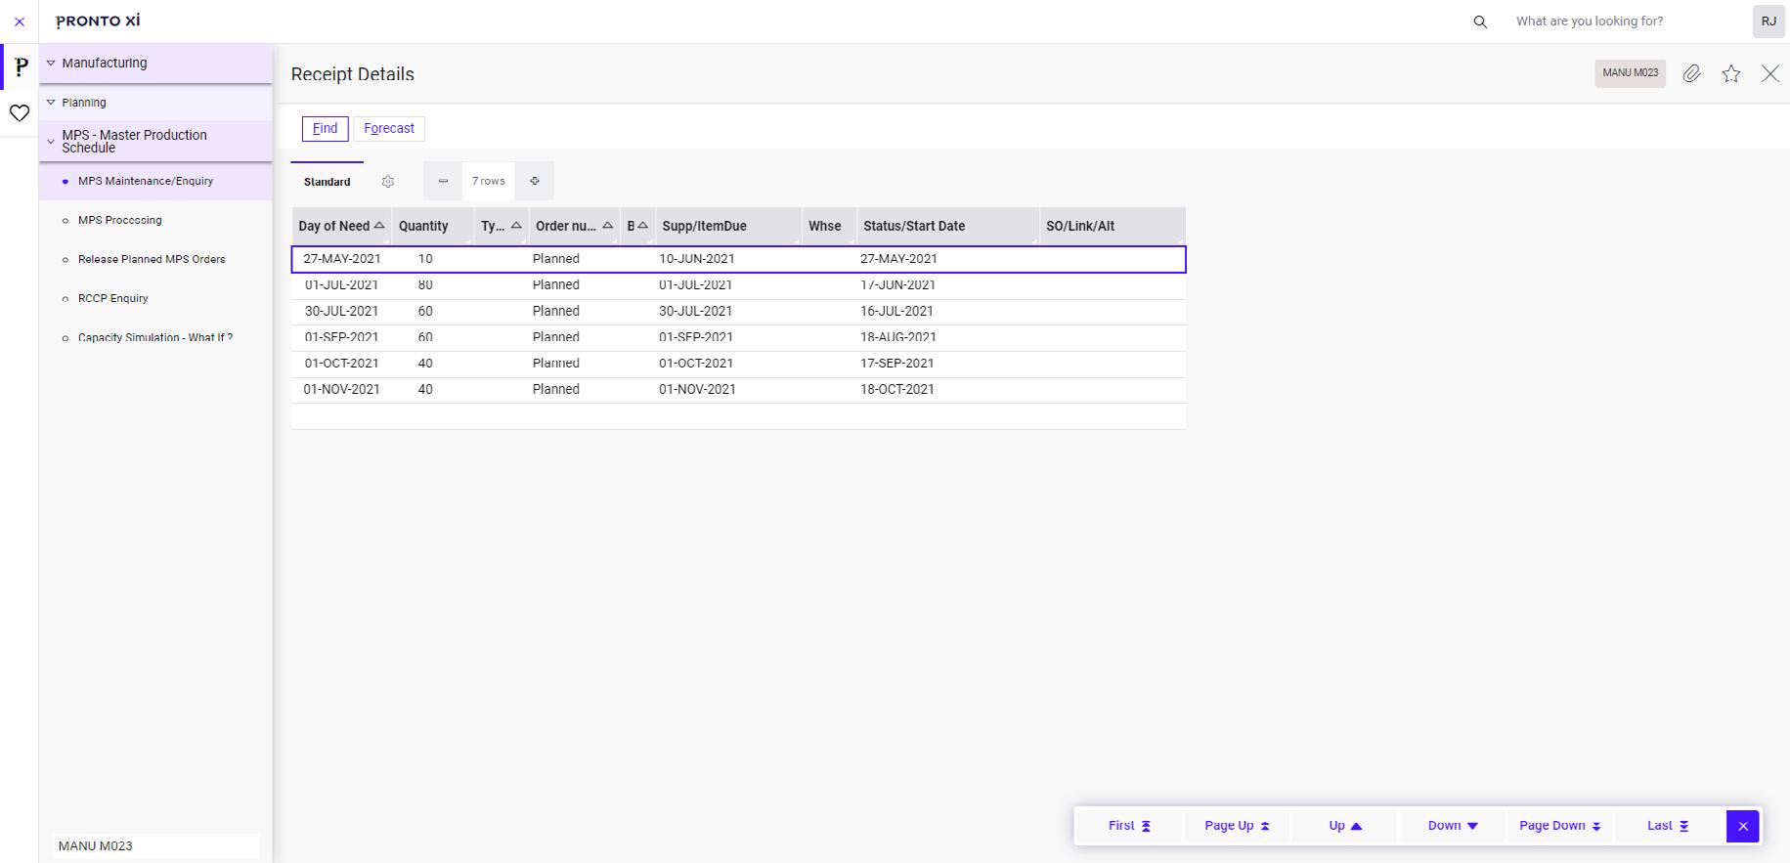Click the Pronto P logo icon
Screen dimensions: 1790x863
tap(21, 66)
